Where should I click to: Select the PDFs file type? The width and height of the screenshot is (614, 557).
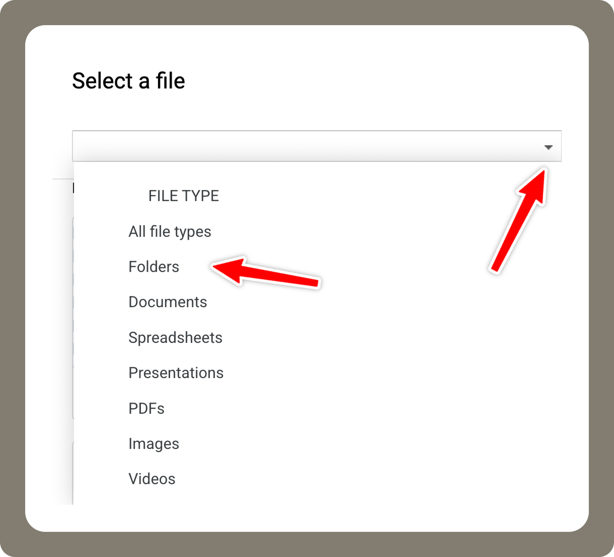(146, 409)
